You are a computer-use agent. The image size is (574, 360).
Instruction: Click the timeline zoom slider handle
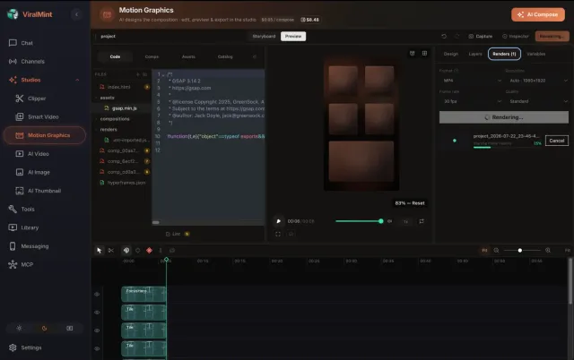coord(520,251)
